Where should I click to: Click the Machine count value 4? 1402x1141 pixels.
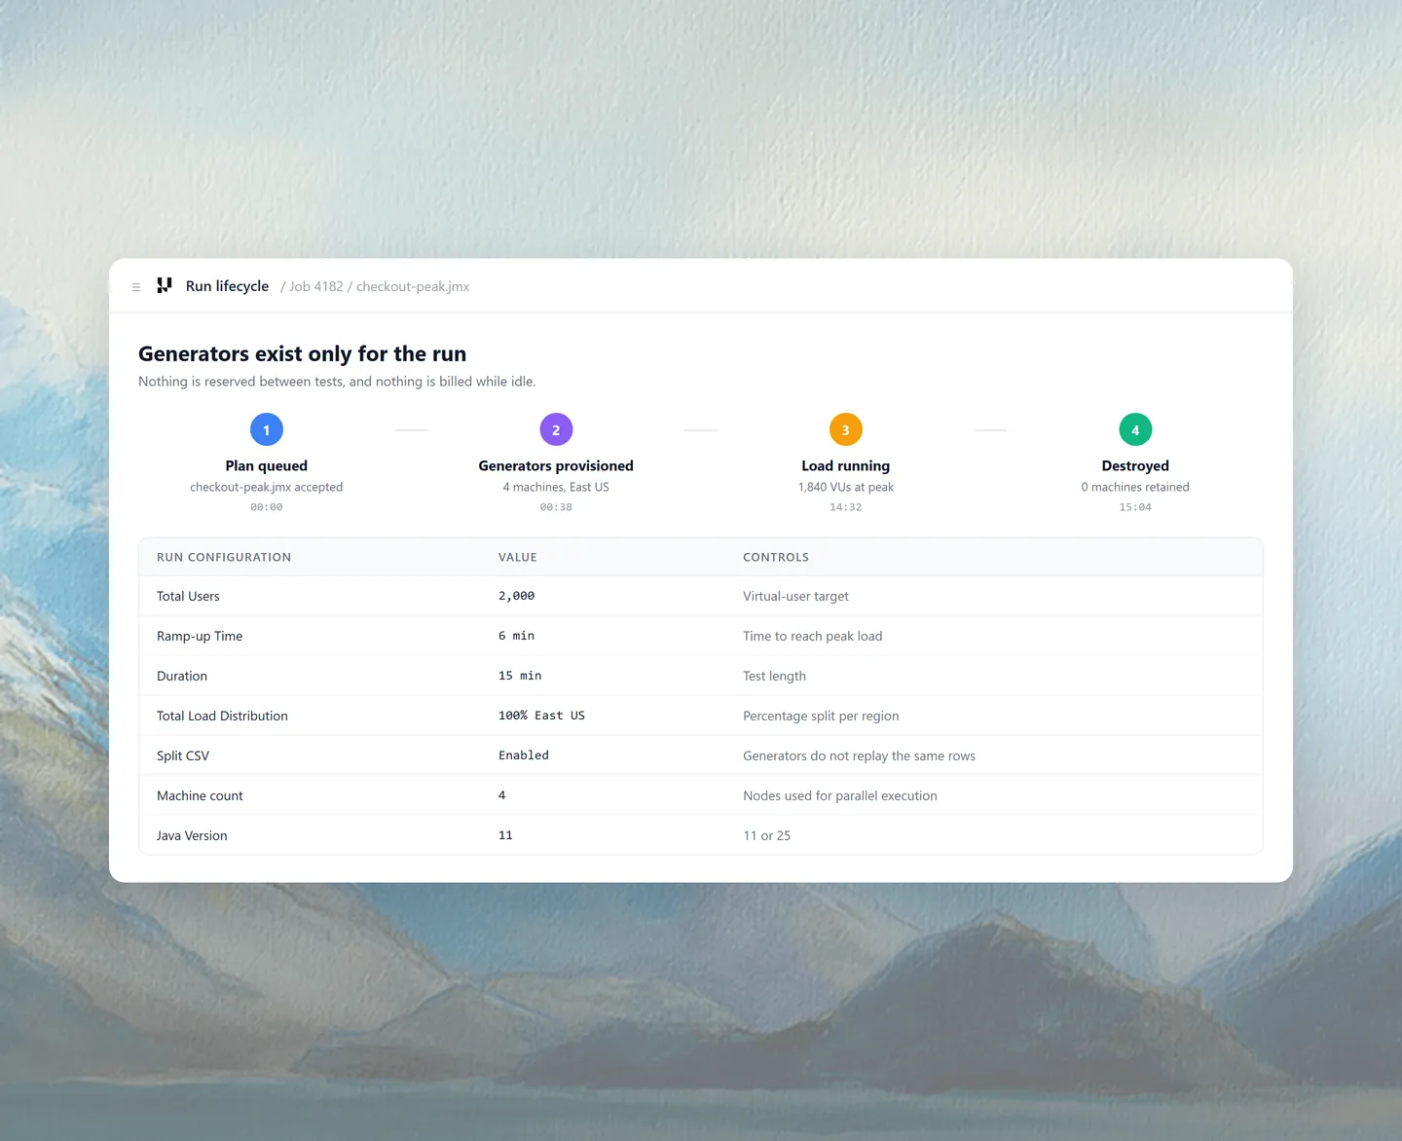(502, 795)
